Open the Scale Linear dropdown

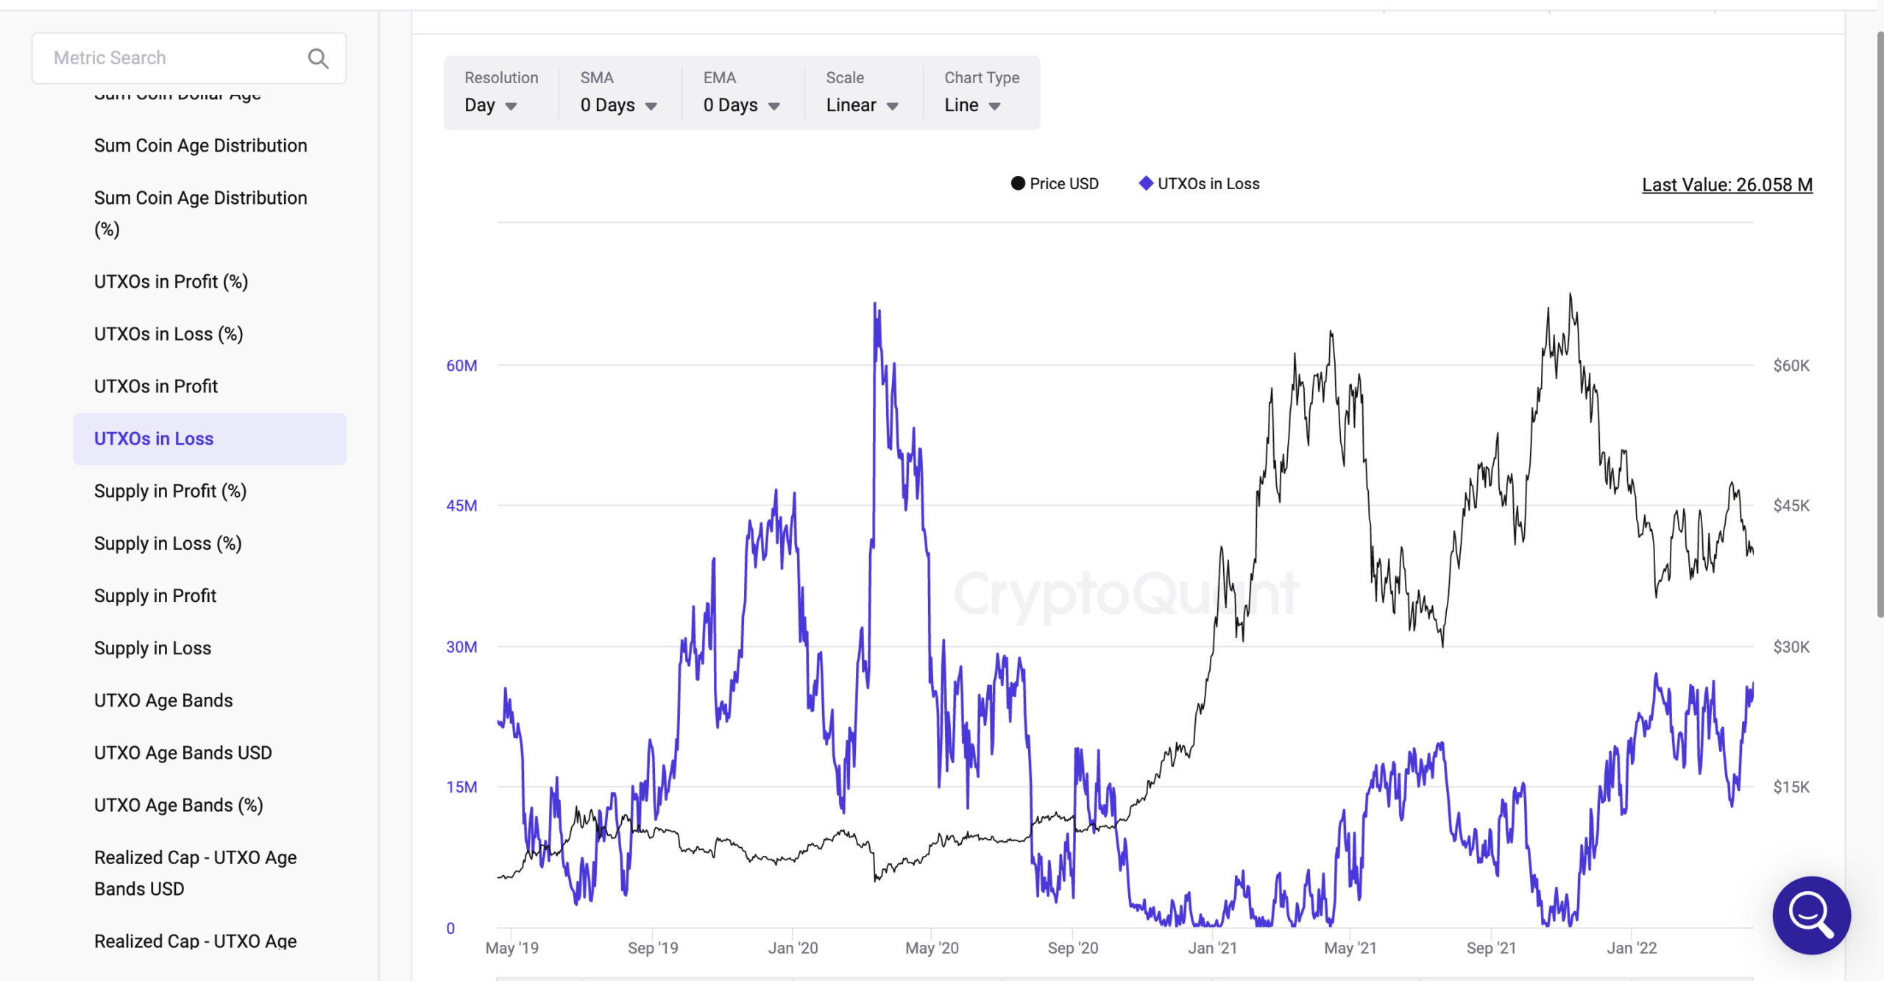click(x=862, y=105)
